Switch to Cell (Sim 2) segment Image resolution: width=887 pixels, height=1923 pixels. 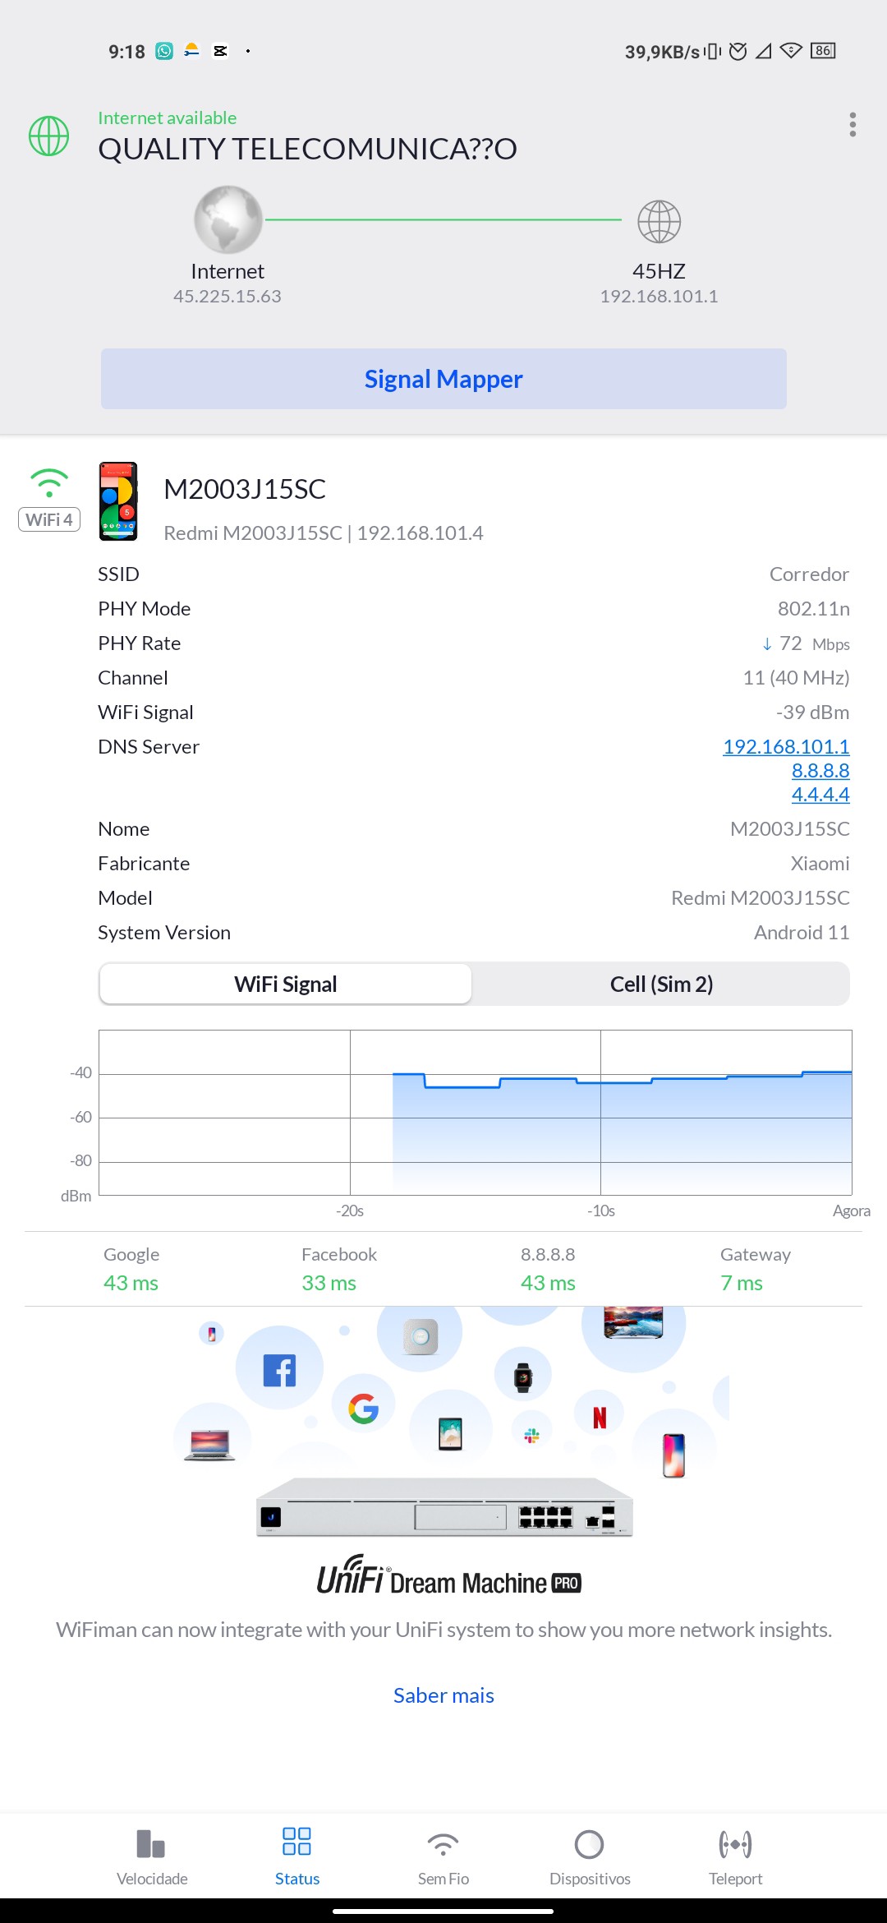click(x=661, y=984)
